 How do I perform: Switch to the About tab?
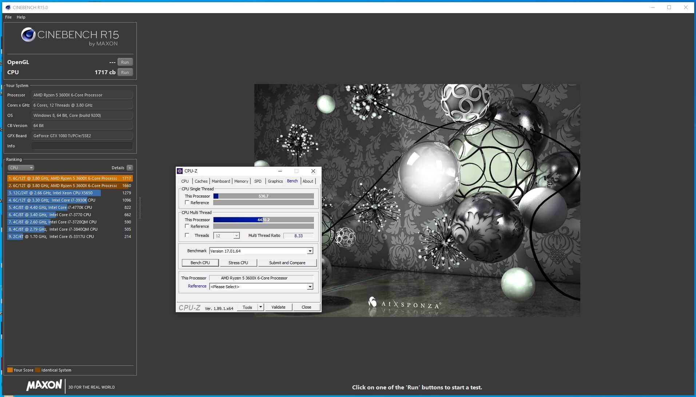click(308, 181)
